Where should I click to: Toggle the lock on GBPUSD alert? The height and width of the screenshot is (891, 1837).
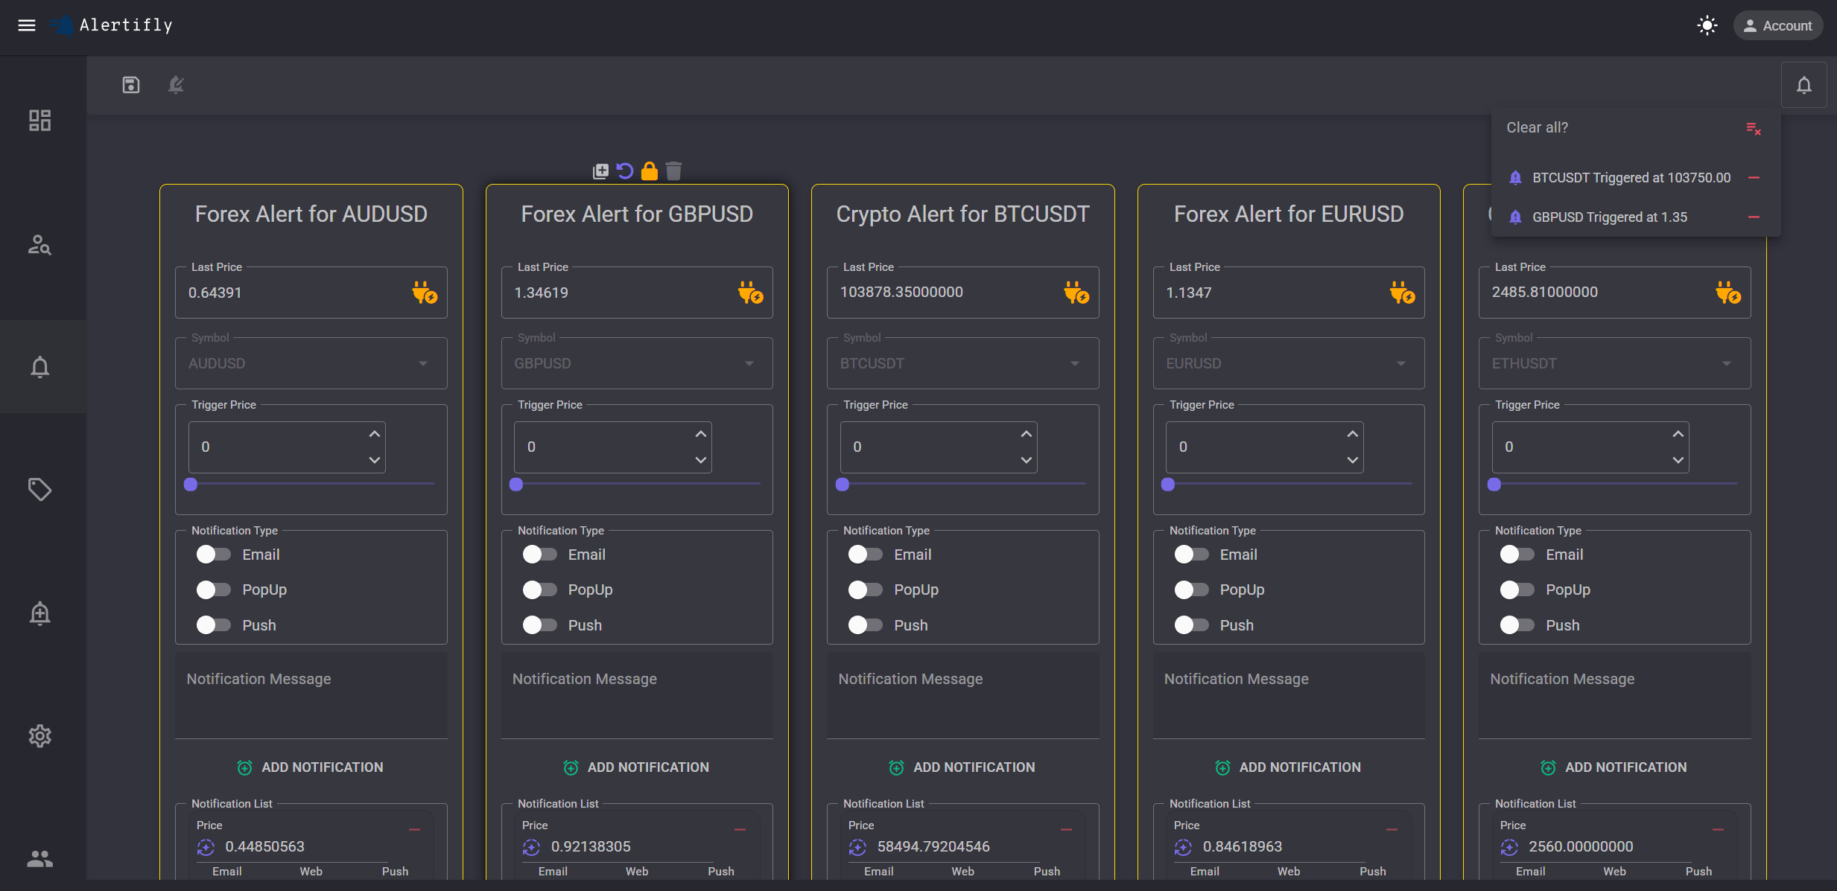(650, 171)
